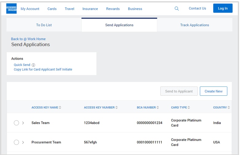Sort by Access Key Name arrows
Image resolution: width=240 pixels, height=155 pixels.
tap(60, 108)
